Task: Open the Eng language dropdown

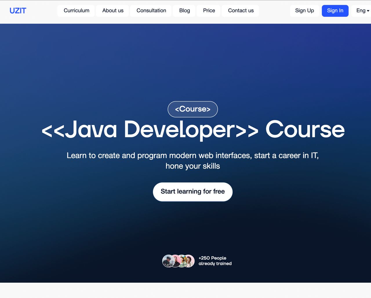Action: point(361,11)
